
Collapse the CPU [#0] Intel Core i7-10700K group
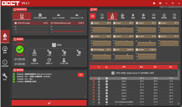point(173,73)
